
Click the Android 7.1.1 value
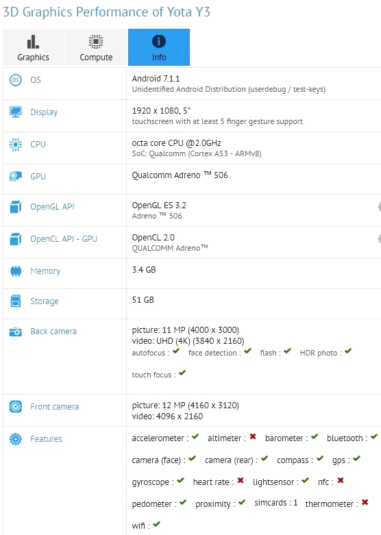click(156, 79)
